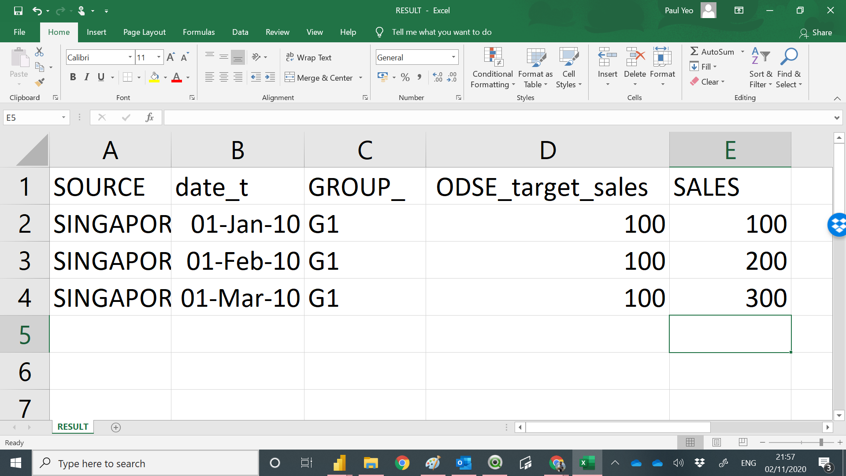Viewport: 846px width, 476px height.
Task: Open the font name Calibri dropdown
Action: [x=130, y=57]
